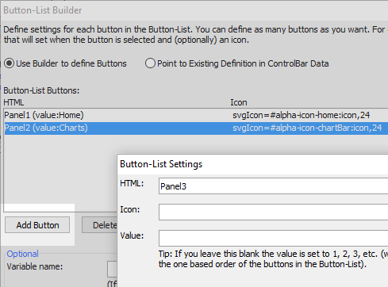Click the Optional section label

[23, 254]
